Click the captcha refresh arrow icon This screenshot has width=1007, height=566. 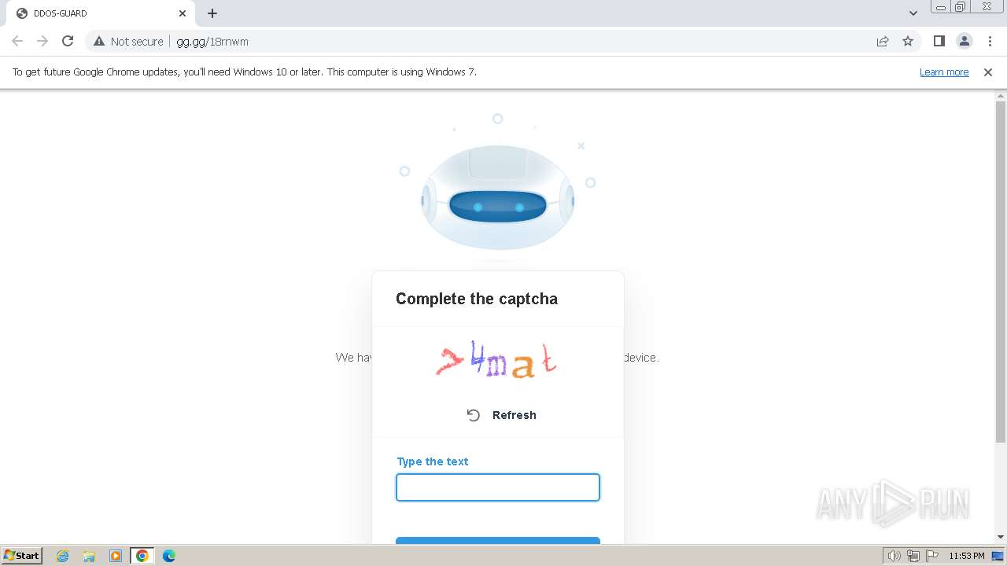coord(473,415)
